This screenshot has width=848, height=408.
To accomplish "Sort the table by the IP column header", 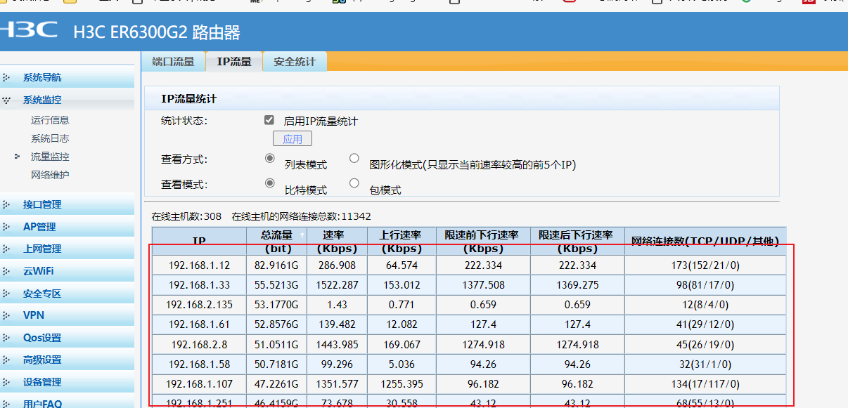I will pyautogui.click(x=199, y=241).
